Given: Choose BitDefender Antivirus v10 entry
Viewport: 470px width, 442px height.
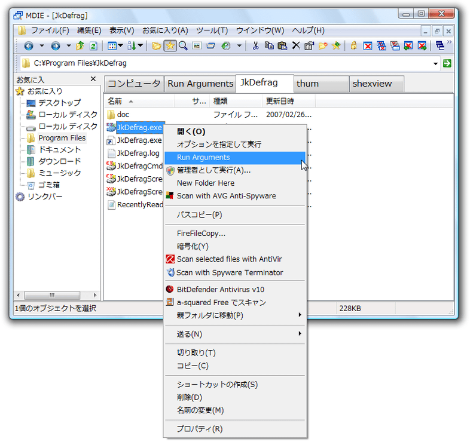Looking at the screenshot, I should tap(235, 290).
